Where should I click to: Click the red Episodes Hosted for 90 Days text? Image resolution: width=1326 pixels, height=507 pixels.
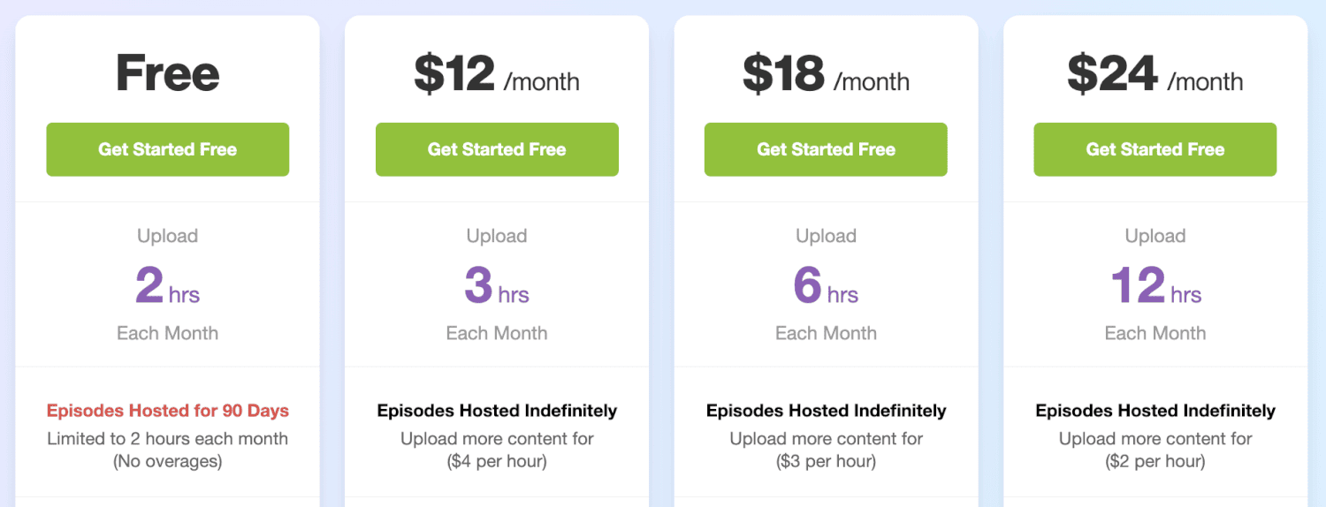click(x=168, y=411)
